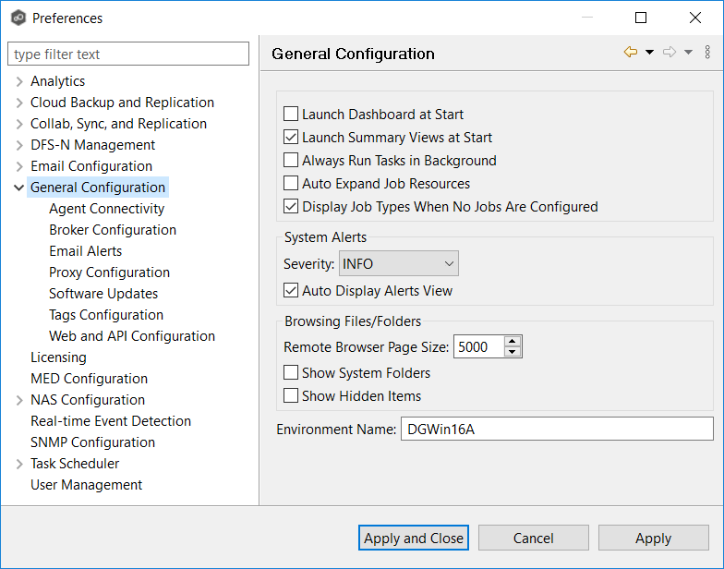The width and height of the screenshot is (724, 569).
Task: Toggle Always Run Tasks in Background
Action: (291, 161)
